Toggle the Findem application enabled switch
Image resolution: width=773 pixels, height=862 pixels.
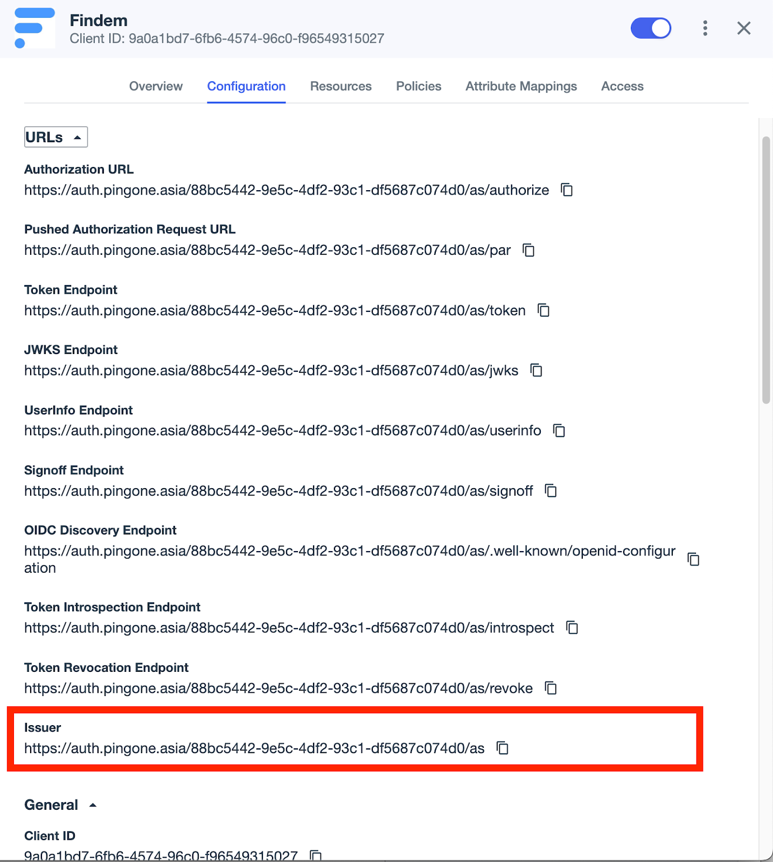click(x=651, y=28)
